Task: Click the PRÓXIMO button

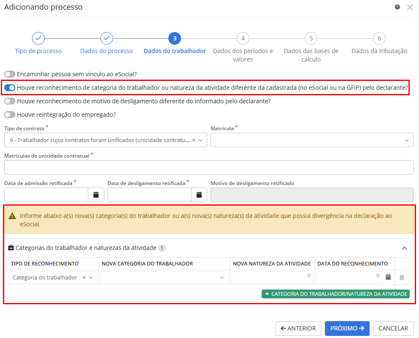Action: point(347,328)
